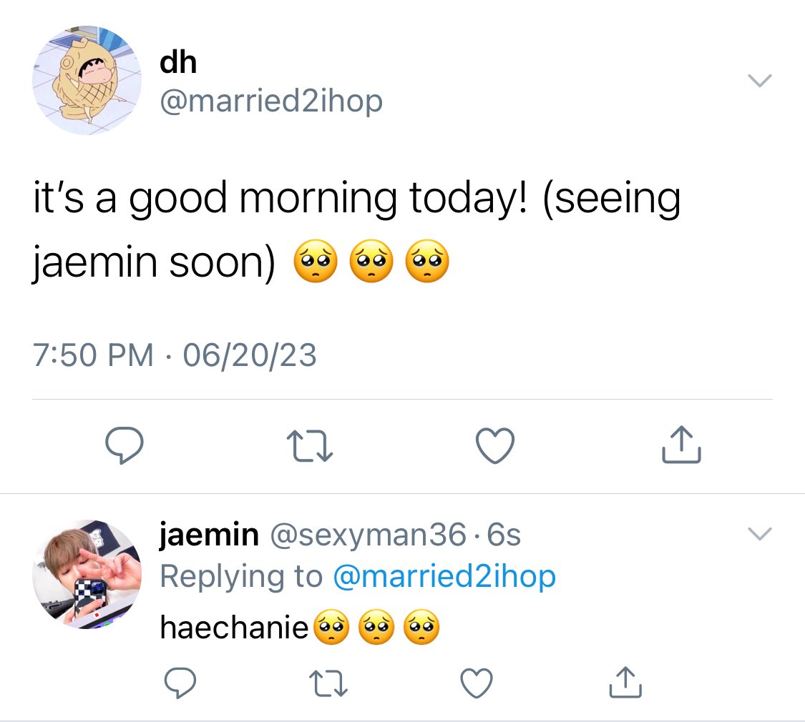This screenshot has width=805, height=722.
Task: Open the 7:50 PM · 06/20/23 timestamp
Action: tap(175, 355)
